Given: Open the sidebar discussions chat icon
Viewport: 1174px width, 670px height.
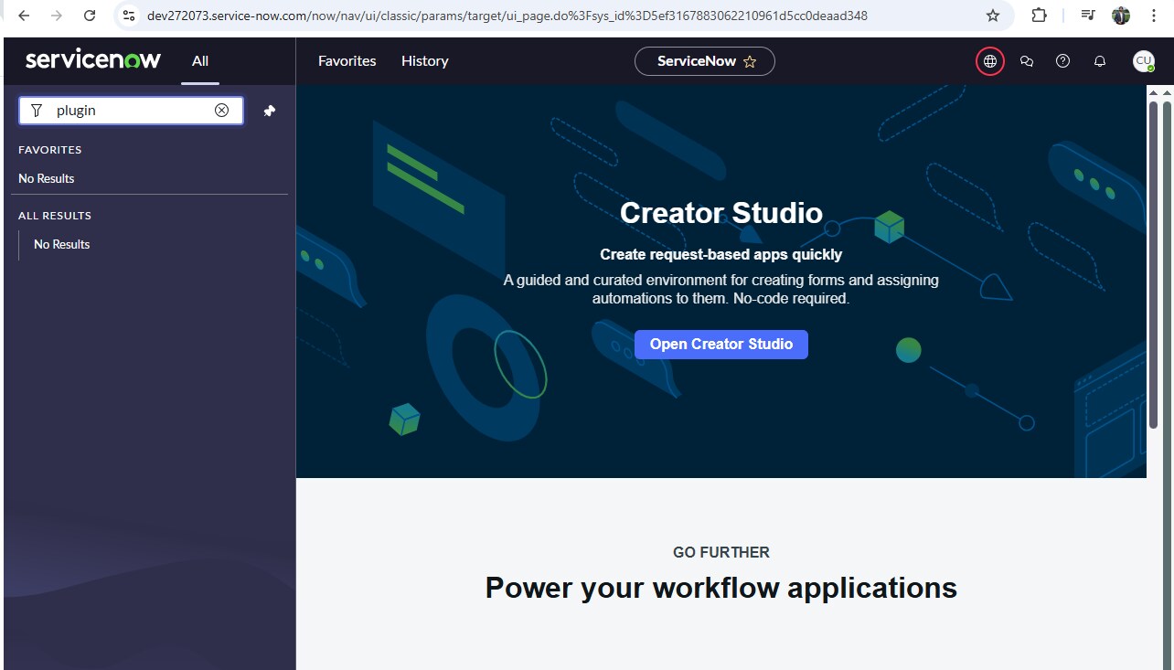Looking at the screenshot, I should 1027,61.
